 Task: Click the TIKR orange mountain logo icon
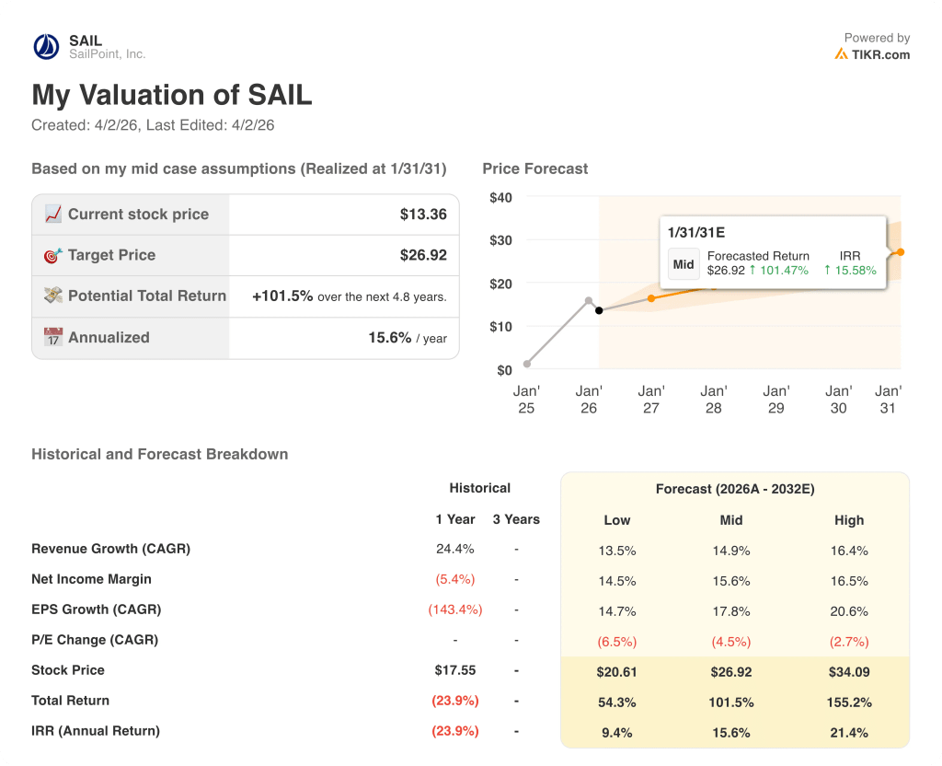[843, 54]
